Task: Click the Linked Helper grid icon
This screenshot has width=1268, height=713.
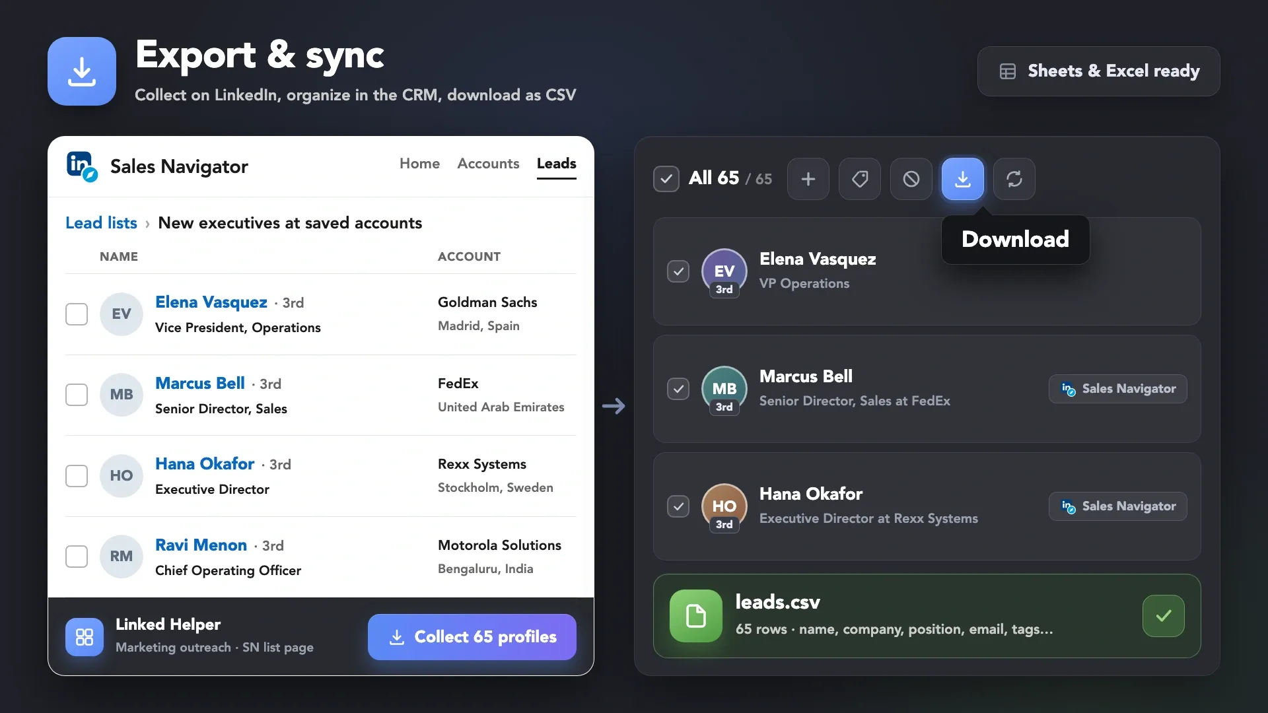Action: click(85, 637)
